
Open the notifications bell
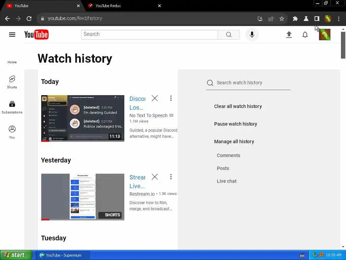(305, 35)
